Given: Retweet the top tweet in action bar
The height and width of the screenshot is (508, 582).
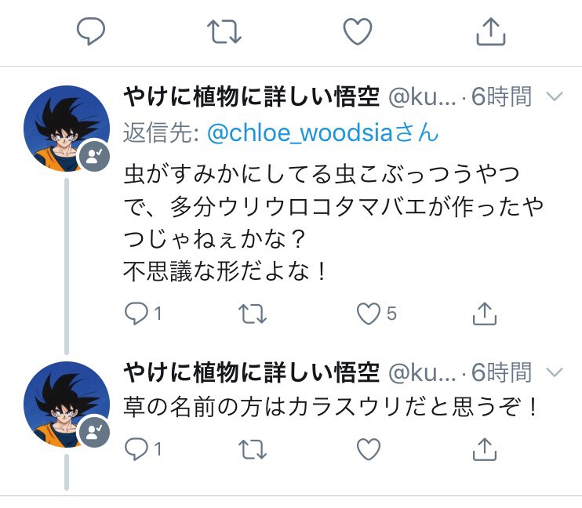Looking at the screenshot, I should click(x=224, y=31).
